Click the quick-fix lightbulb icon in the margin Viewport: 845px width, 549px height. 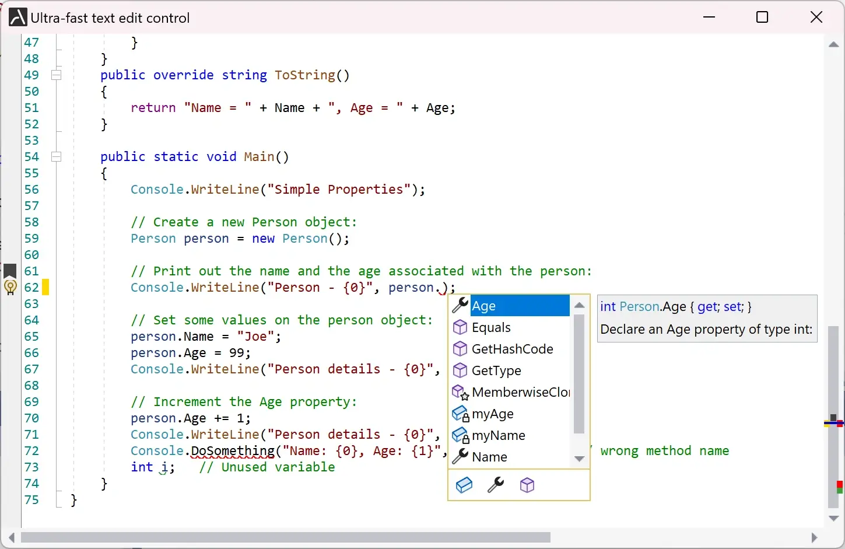click(x=10, y=287)
